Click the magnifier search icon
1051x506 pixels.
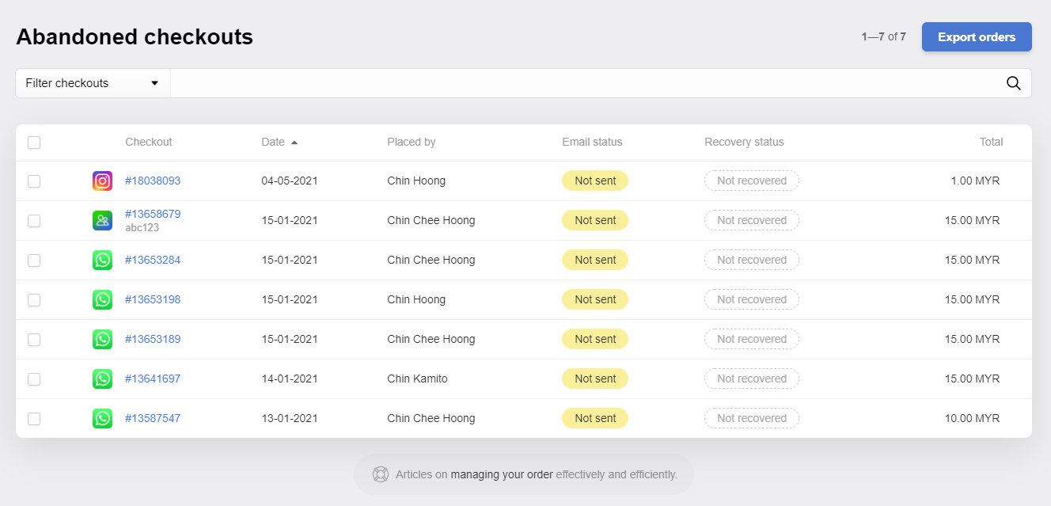pyautogui.click(x=1013, y=83)
